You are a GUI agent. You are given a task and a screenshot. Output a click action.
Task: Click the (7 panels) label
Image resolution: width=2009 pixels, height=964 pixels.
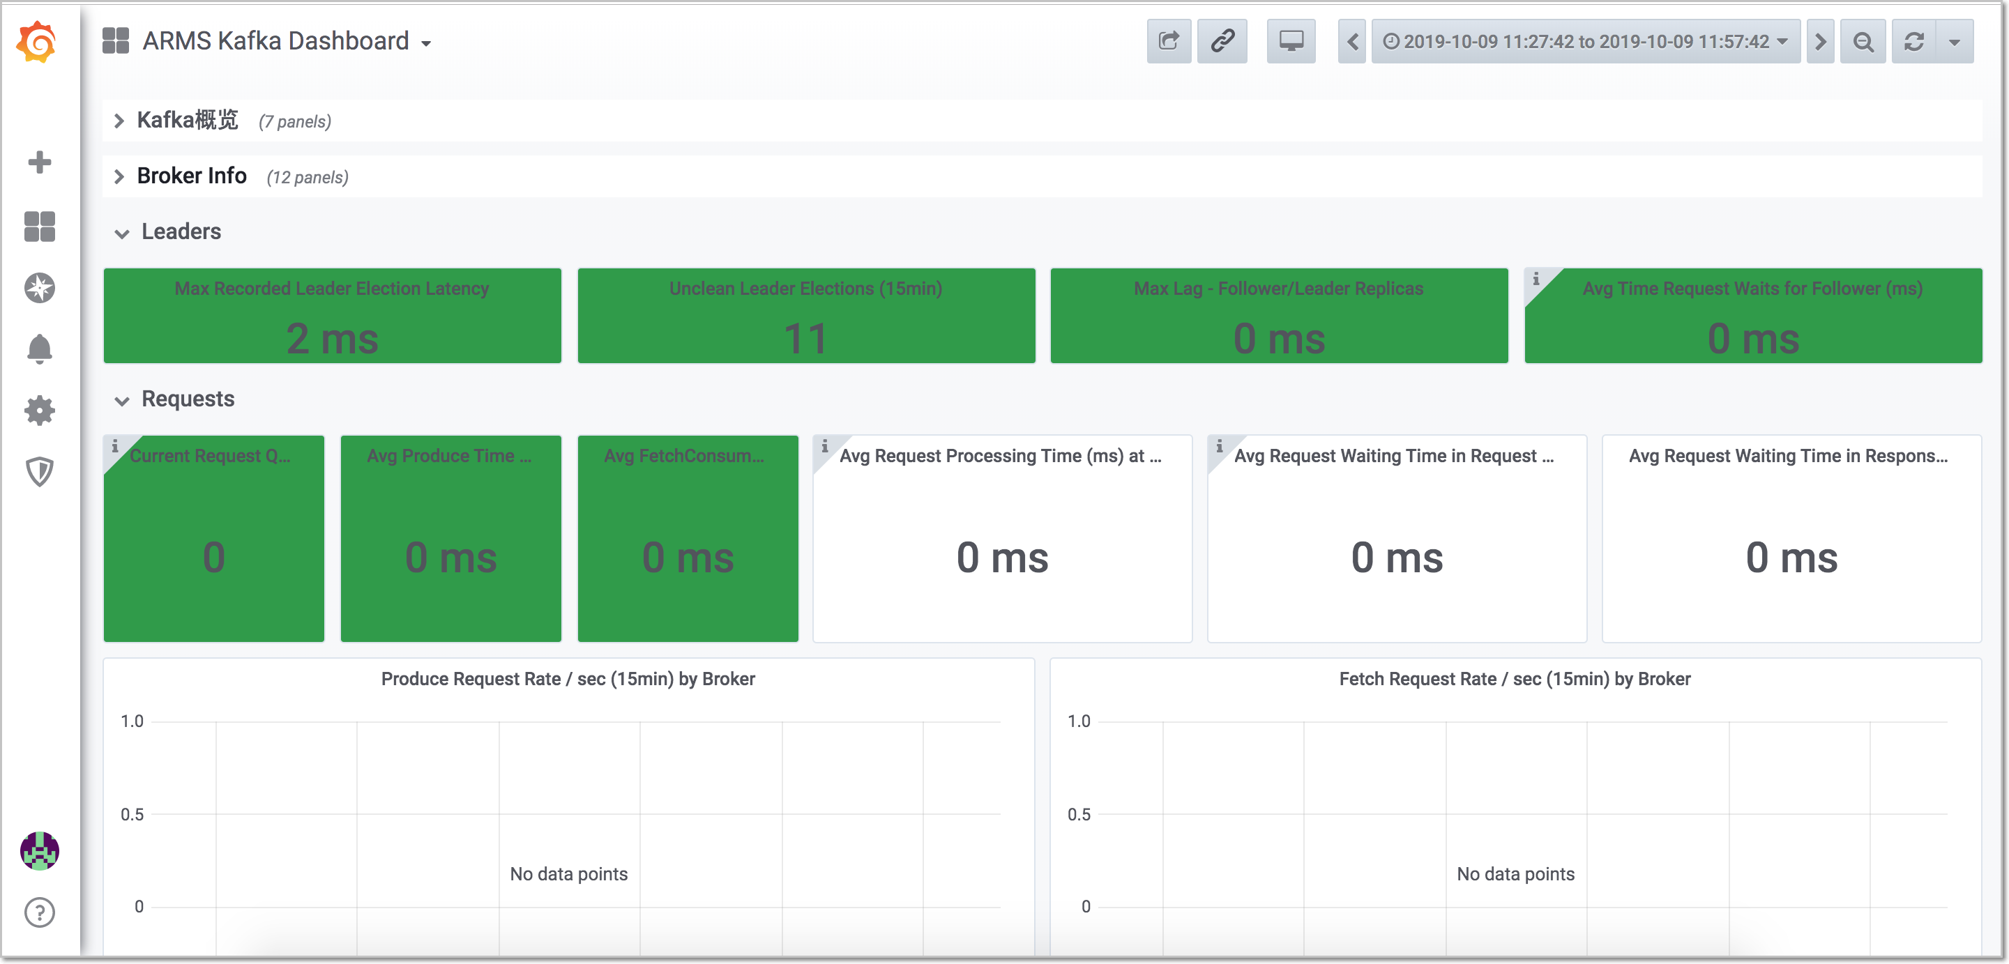click(296, 121)
